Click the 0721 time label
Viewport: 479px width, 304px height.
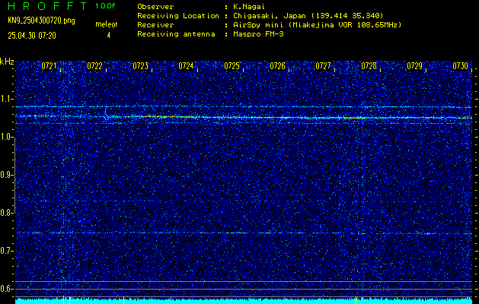coord(49,66)
